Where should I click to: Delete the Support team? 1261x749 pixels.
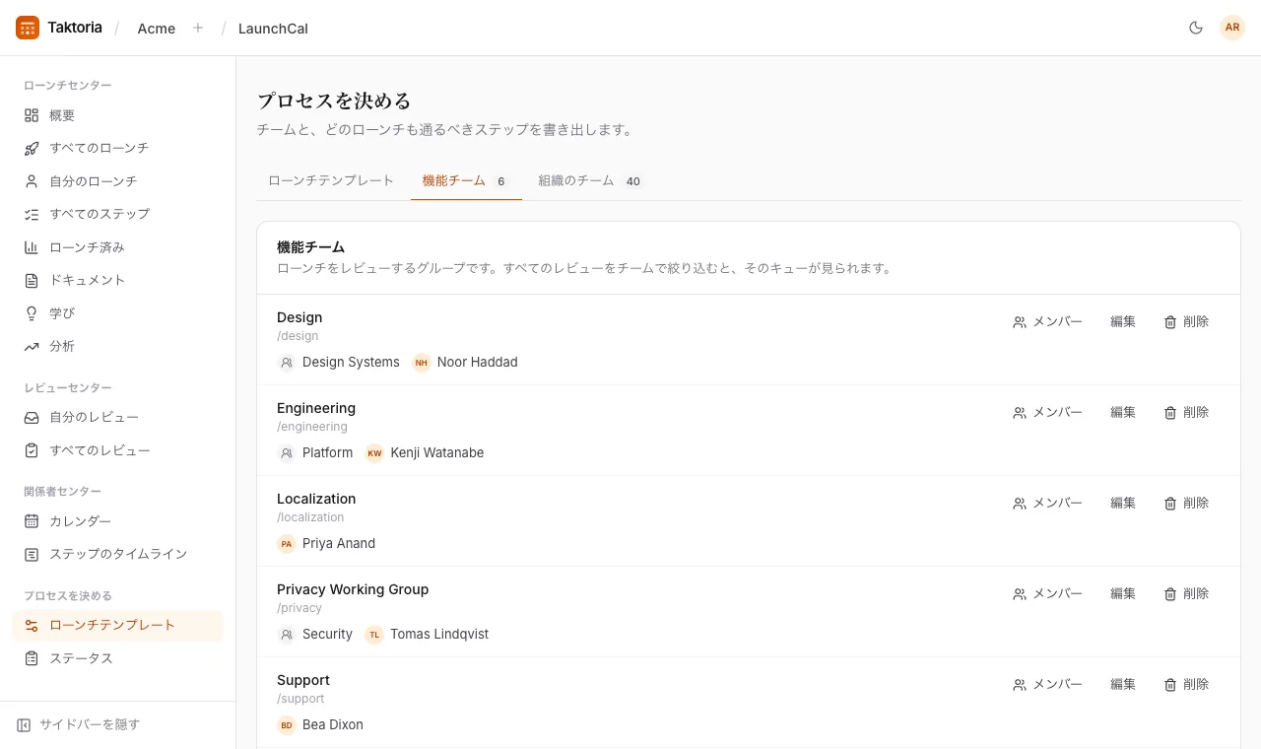tap(1186, 684)
